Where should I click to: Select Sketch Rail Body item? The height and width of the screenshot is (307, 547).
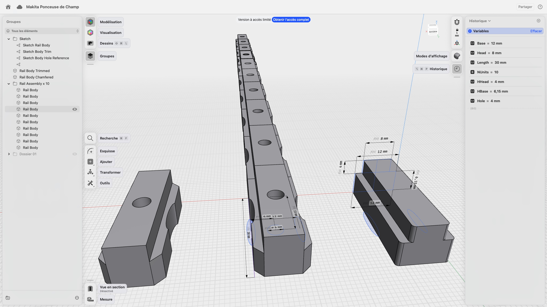tap(36, 45)
